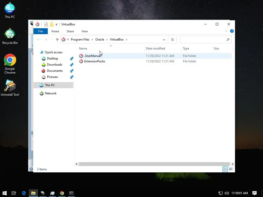Open Command Prompt from taskbar
This screenshot has height=197, width=263.
pos(71,193)
